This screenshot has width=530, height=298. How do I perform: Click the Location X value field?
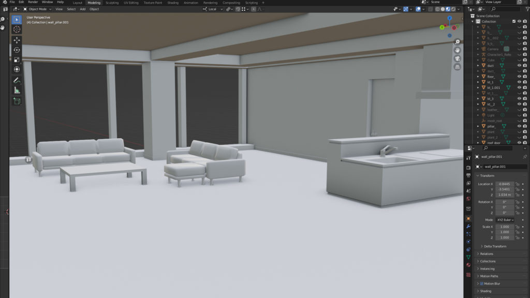click(x=505, y=184)
